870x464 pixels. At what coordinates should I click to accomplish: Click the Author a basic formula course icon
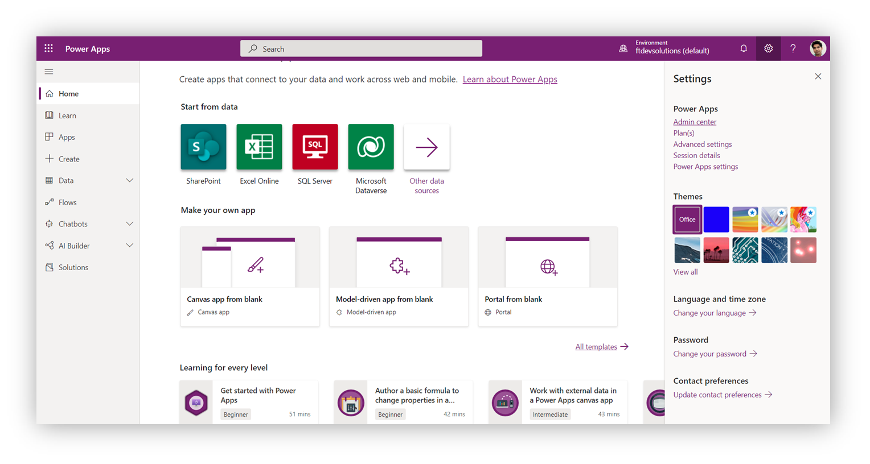pyautogui.click(x=351, y=403)
